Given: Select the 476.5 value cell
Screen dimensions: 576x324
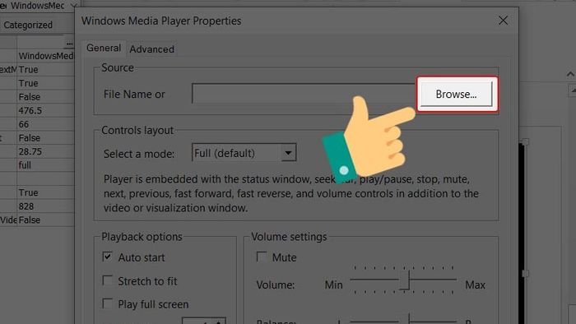Looking at the screenshot, I should click(x=45, y=110).
